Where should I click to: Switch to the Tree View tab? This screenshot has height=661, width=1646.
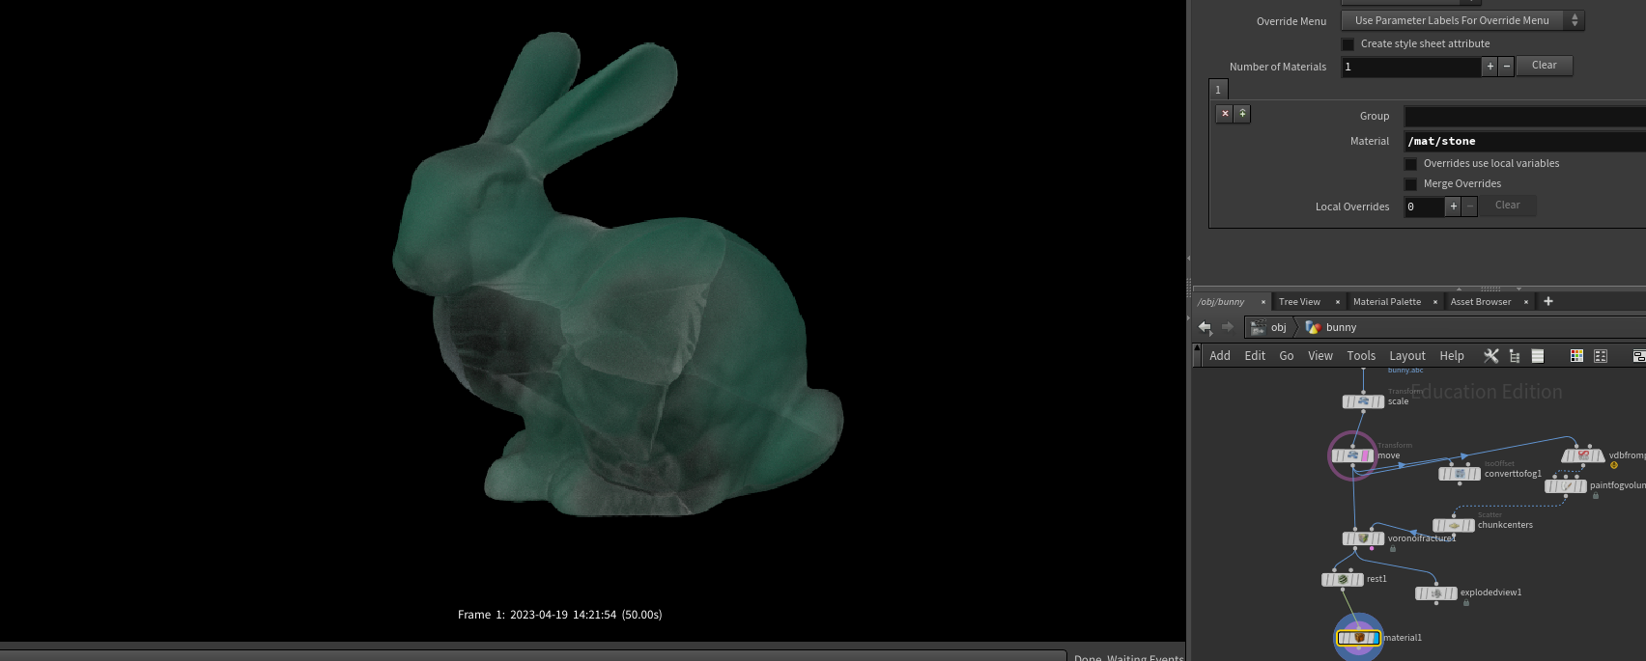click(1299, 302)
